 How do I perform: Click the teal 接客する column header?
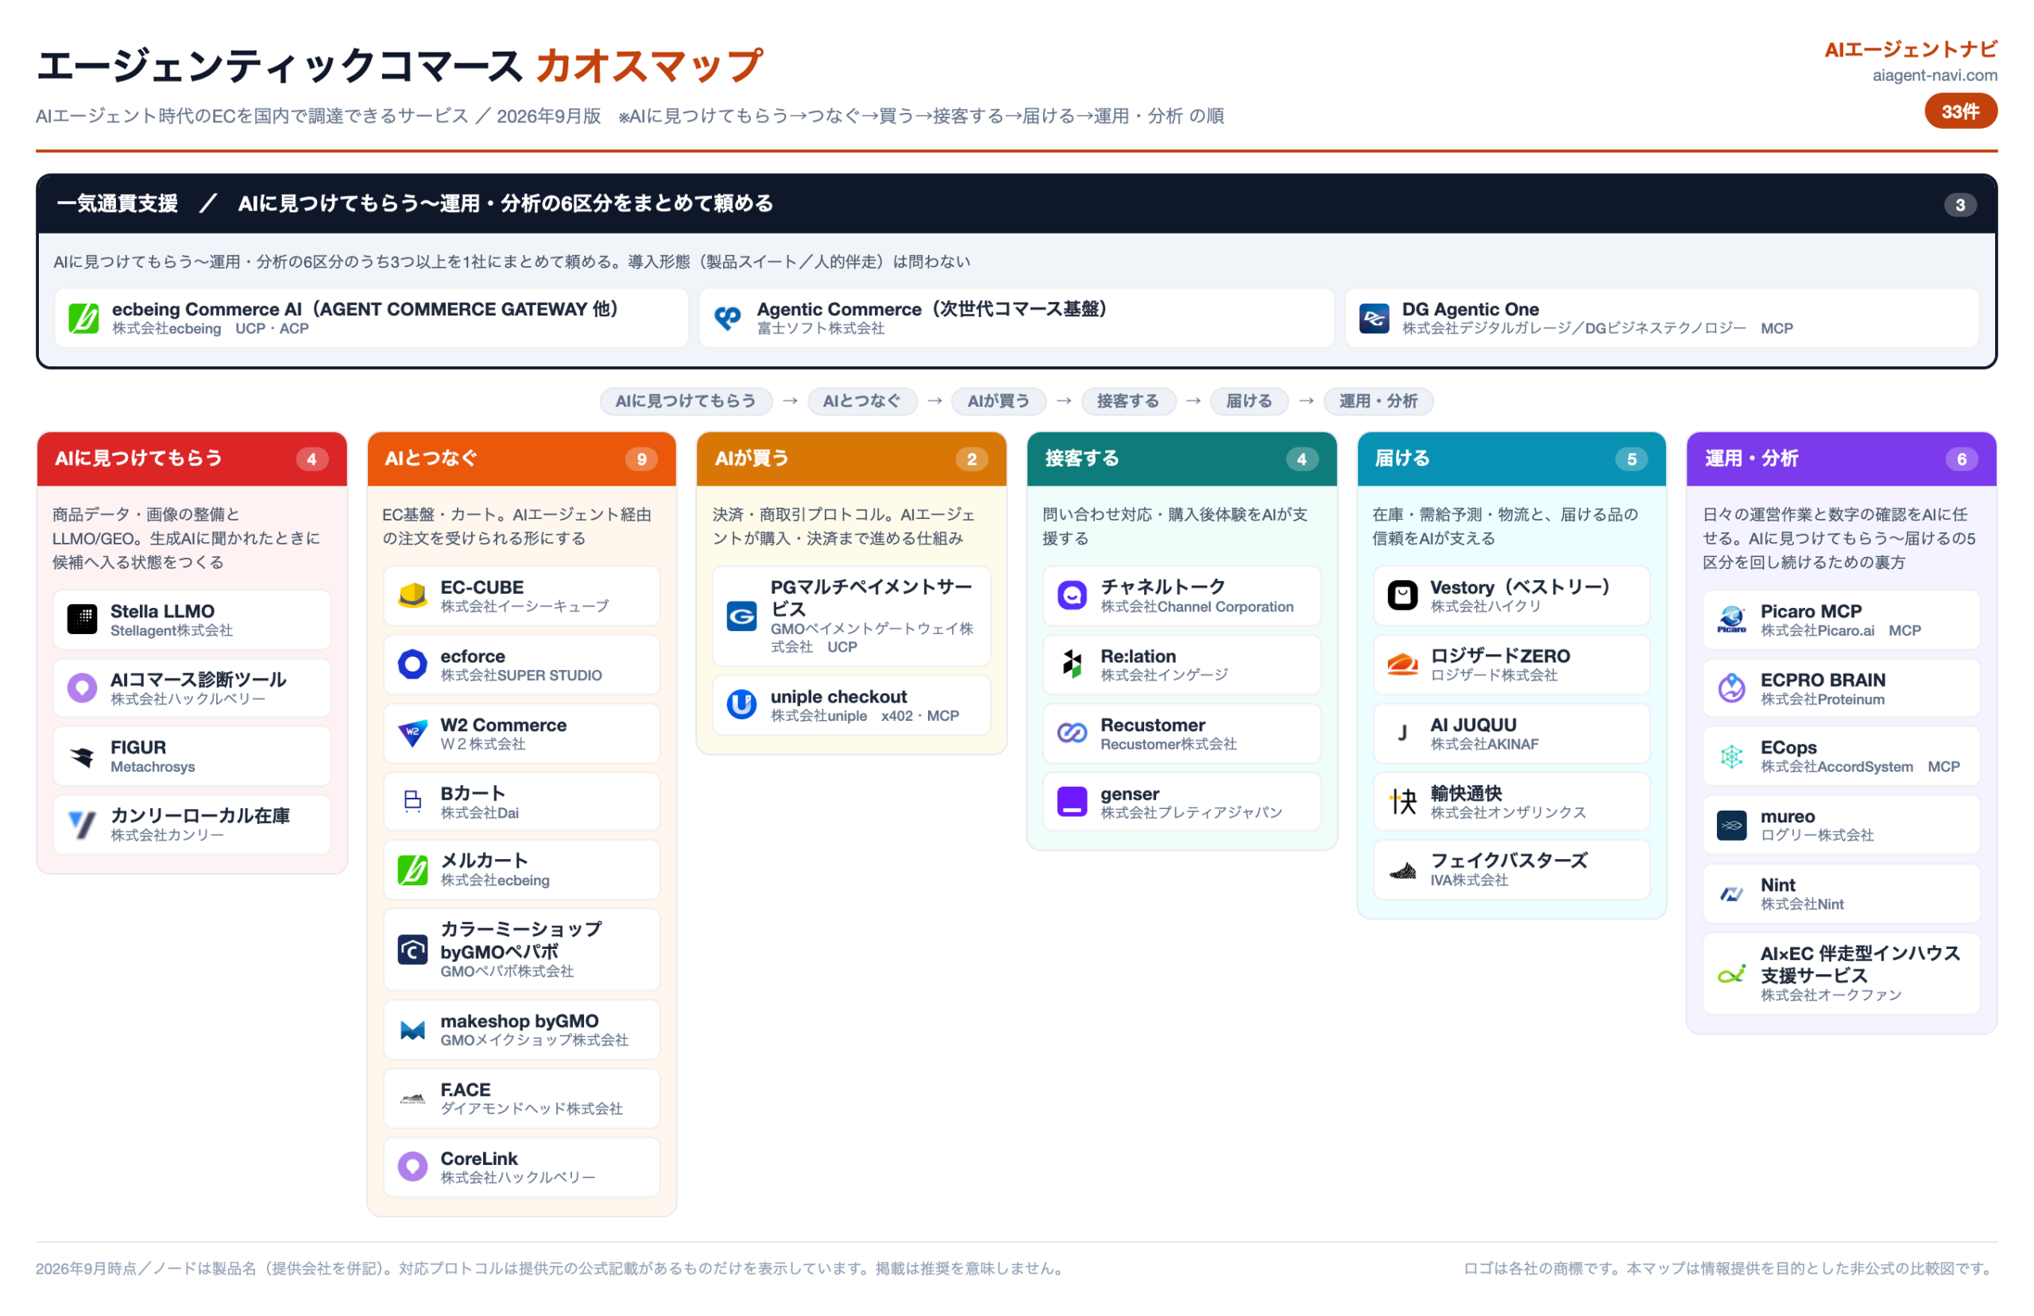click(x=1181, y=459)
